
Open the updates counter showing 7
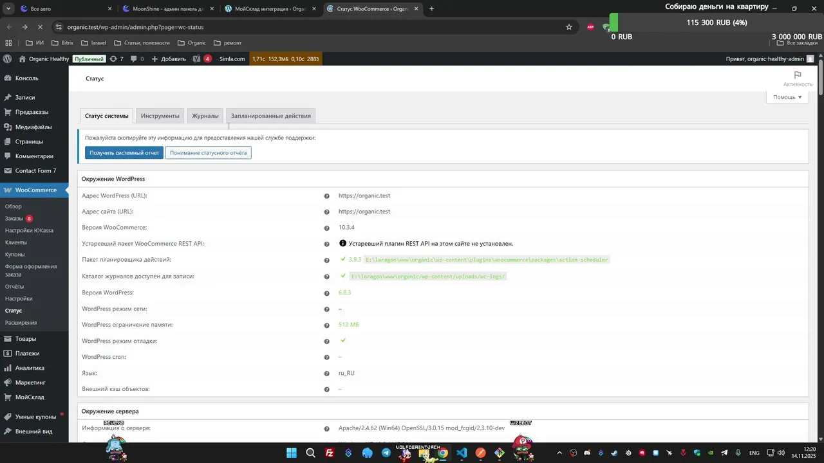117,59
